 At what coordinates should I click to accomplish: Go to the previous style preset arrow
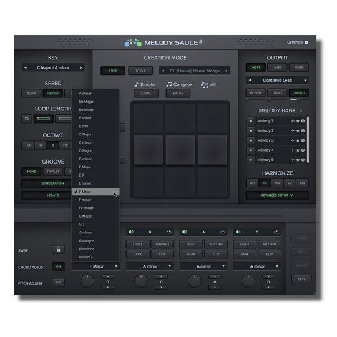[163, 71]
